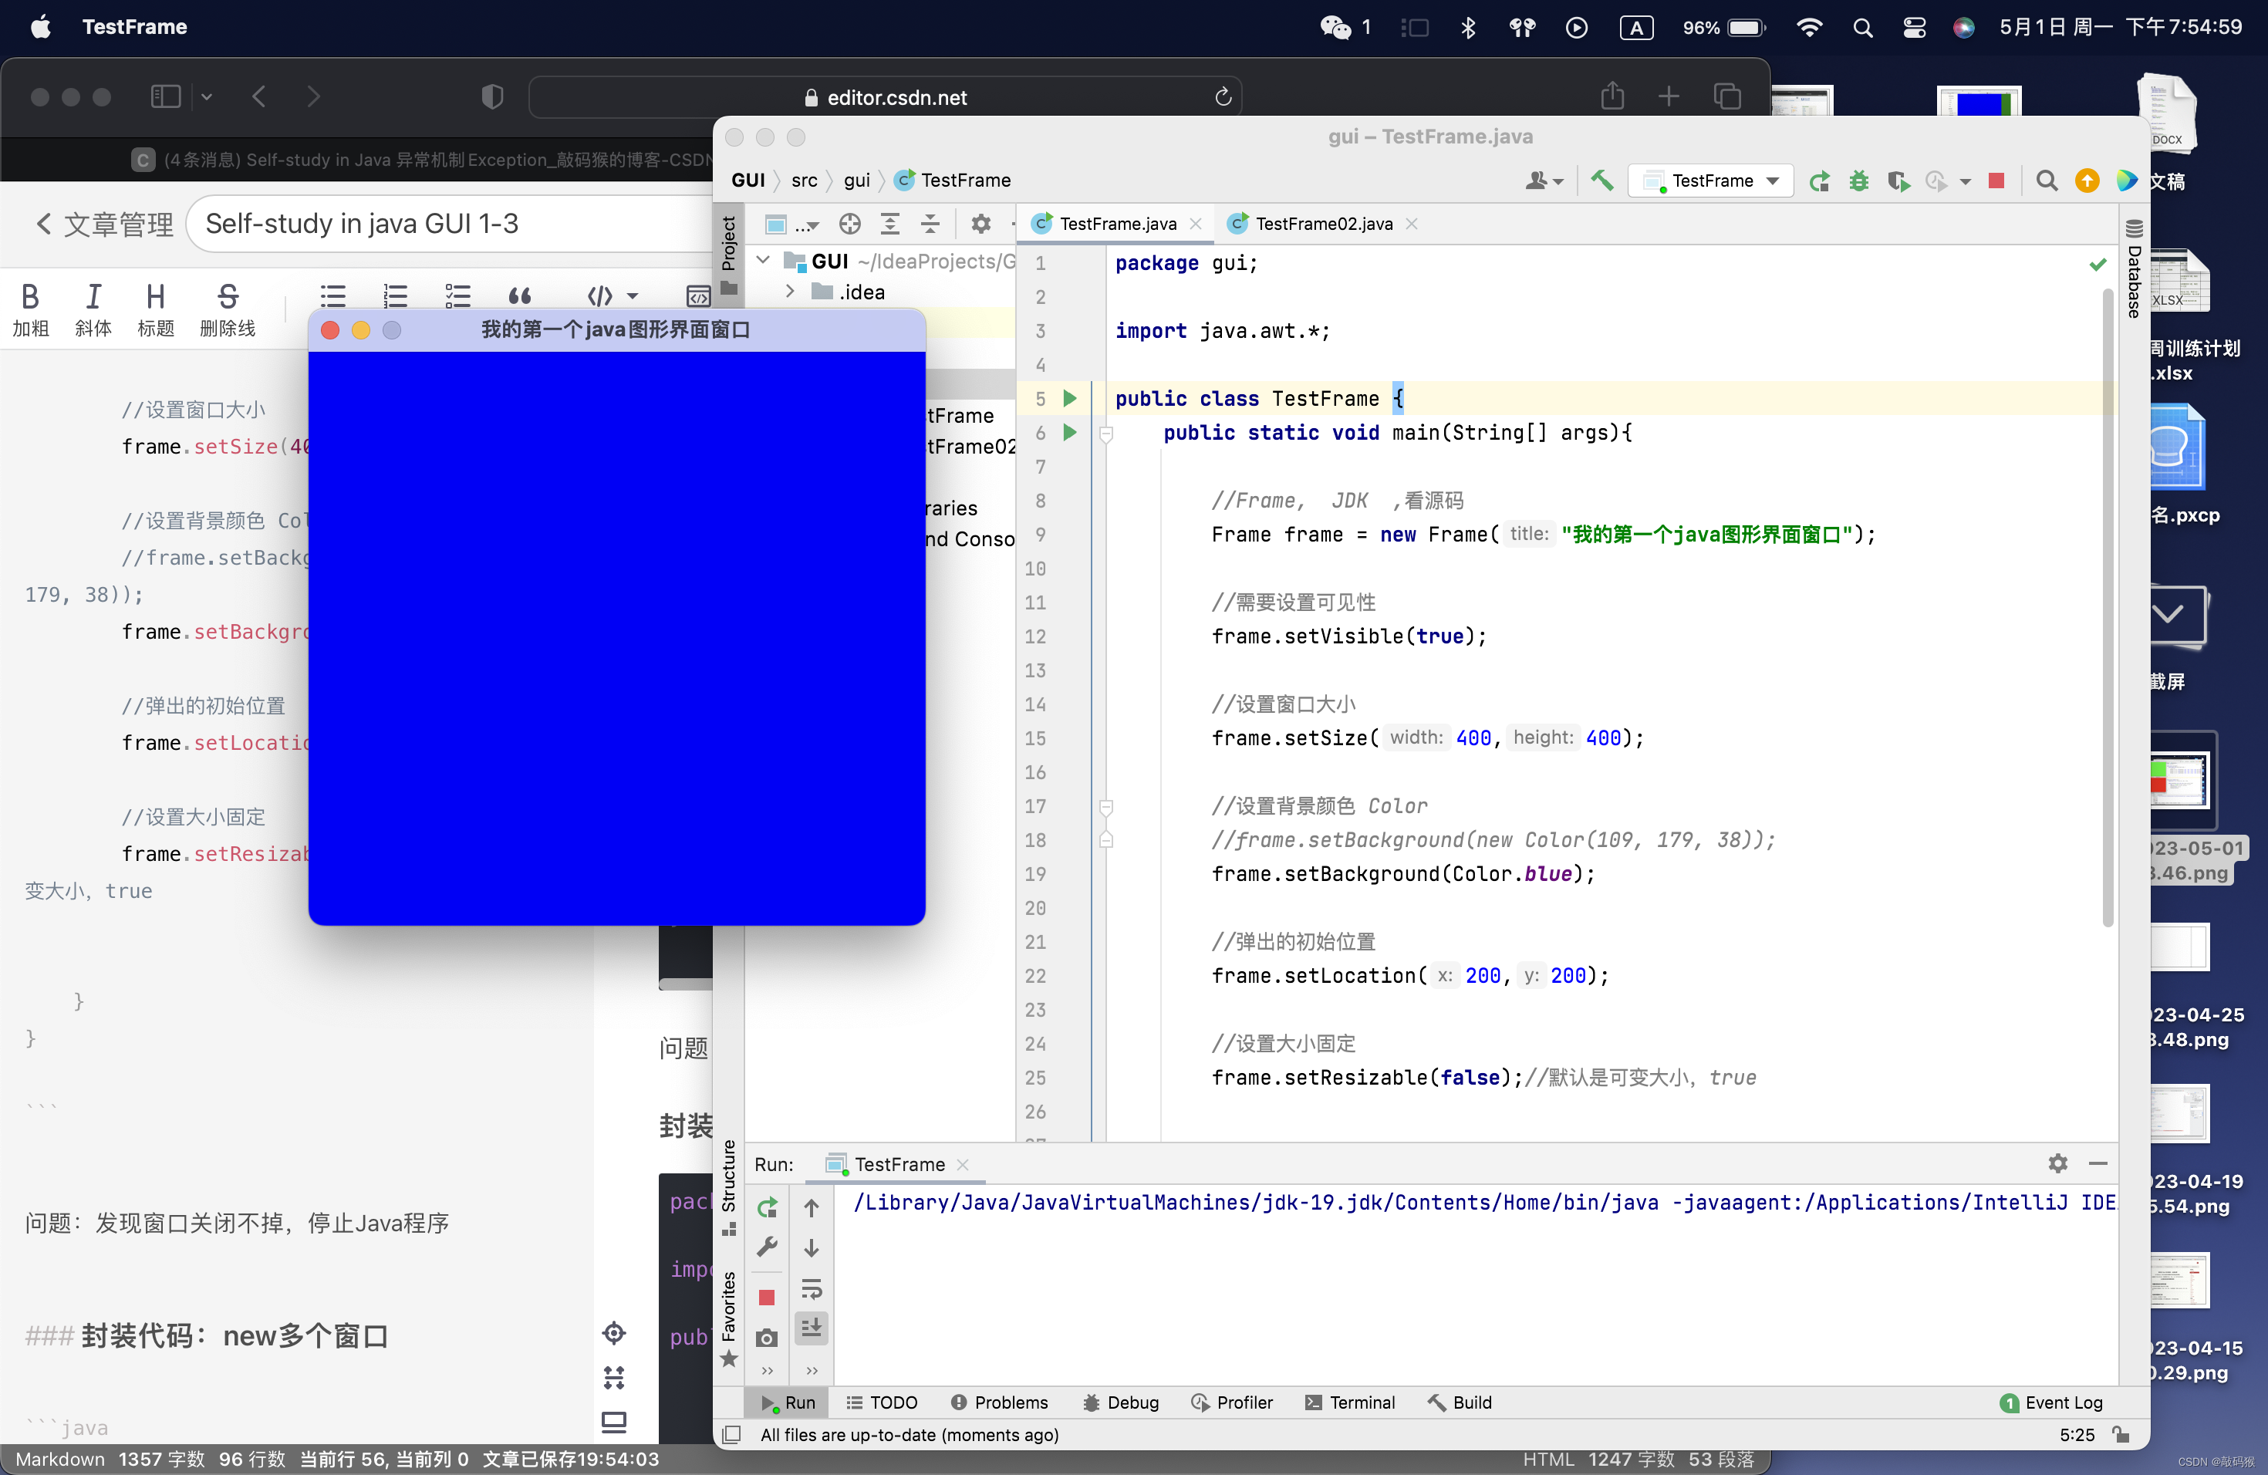The width and height of the screenshot is (2268, 1475).
Task: Click the Debug bug icon in toolbar
Action: [1858, 180]
